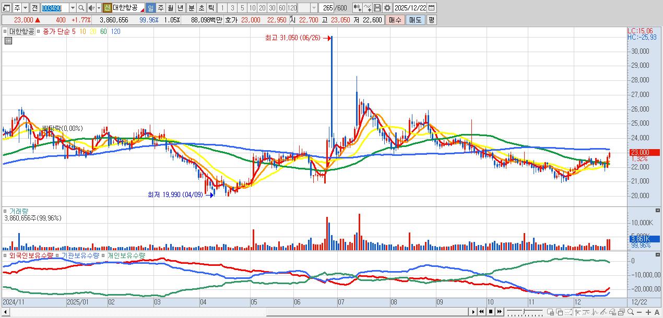Edit the stock code field 003490
The width and height of the screenshot is (663, 318).
point(54,8)
